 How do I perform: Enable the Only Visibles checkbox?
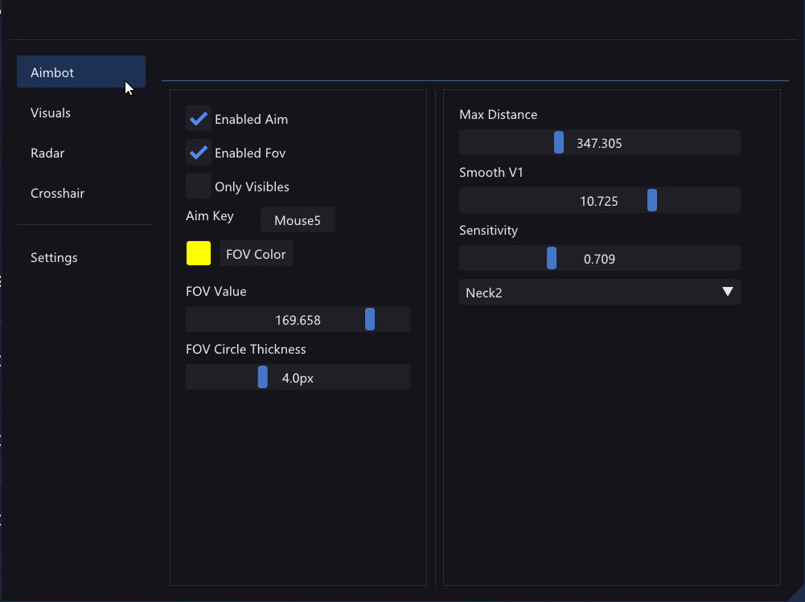(x=199, y=186)
